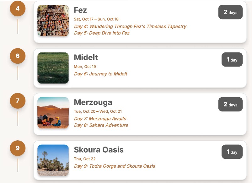Open Day 7: Merzouga Awaits
Screen dimensions: 252x183
click(x=100, y=119)
